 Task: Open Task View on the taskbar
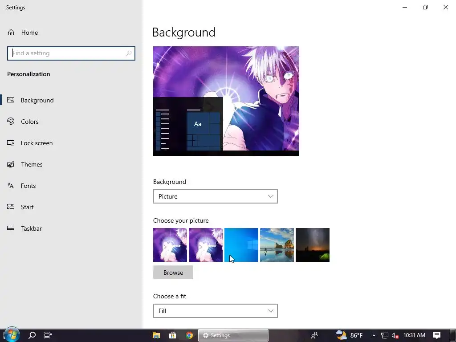[x=48, y=335]
